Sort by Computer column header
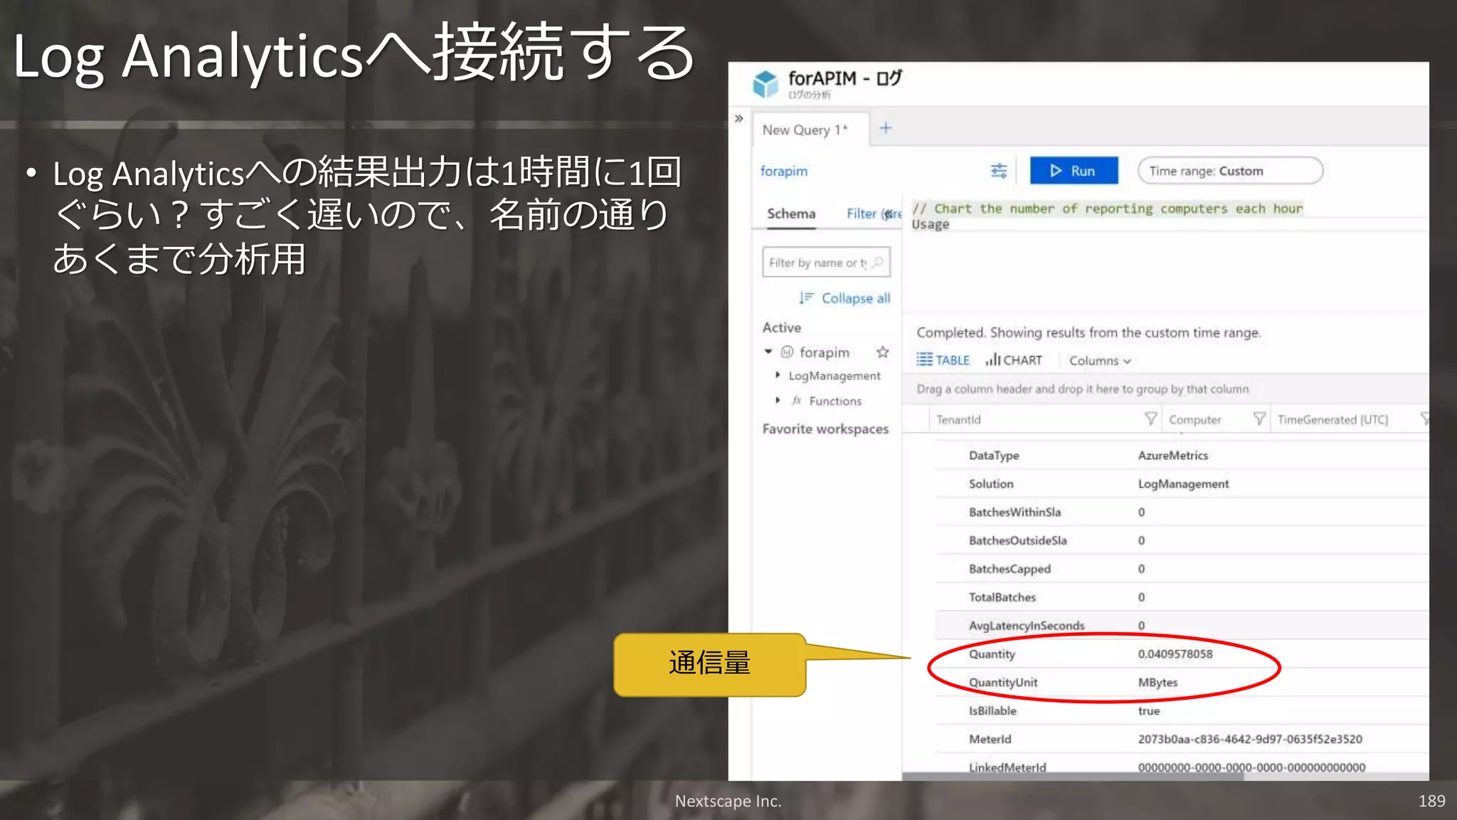 [x=1194, y=420]
